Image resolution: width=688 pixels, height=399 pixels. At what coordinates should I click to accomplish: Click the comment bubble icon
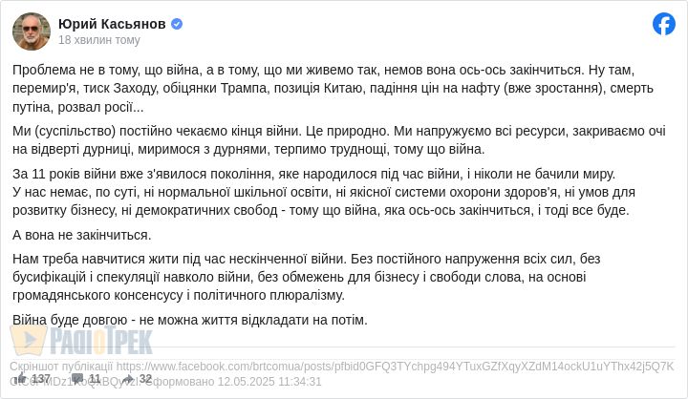click(77, 379)
